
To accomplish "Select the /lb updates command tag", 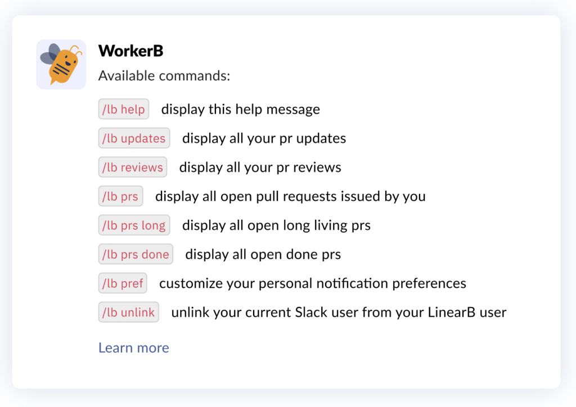I will point(134,138).
